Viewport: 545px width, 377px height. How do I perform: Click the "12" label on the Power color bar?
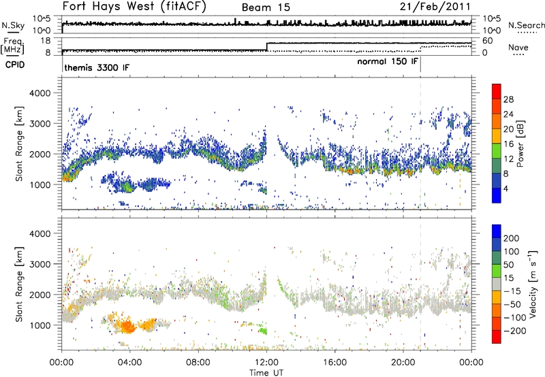coord(508,159)
